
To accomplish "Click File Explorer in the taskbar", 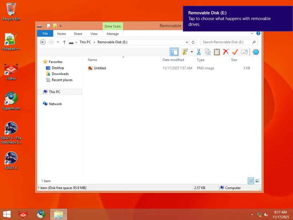I will point(58,214).
